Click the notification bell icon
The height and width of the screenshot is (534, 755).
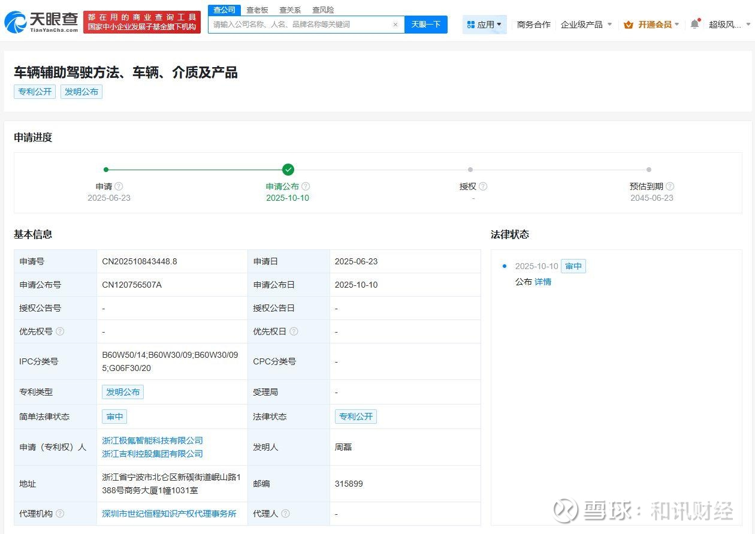coord(694,25)
